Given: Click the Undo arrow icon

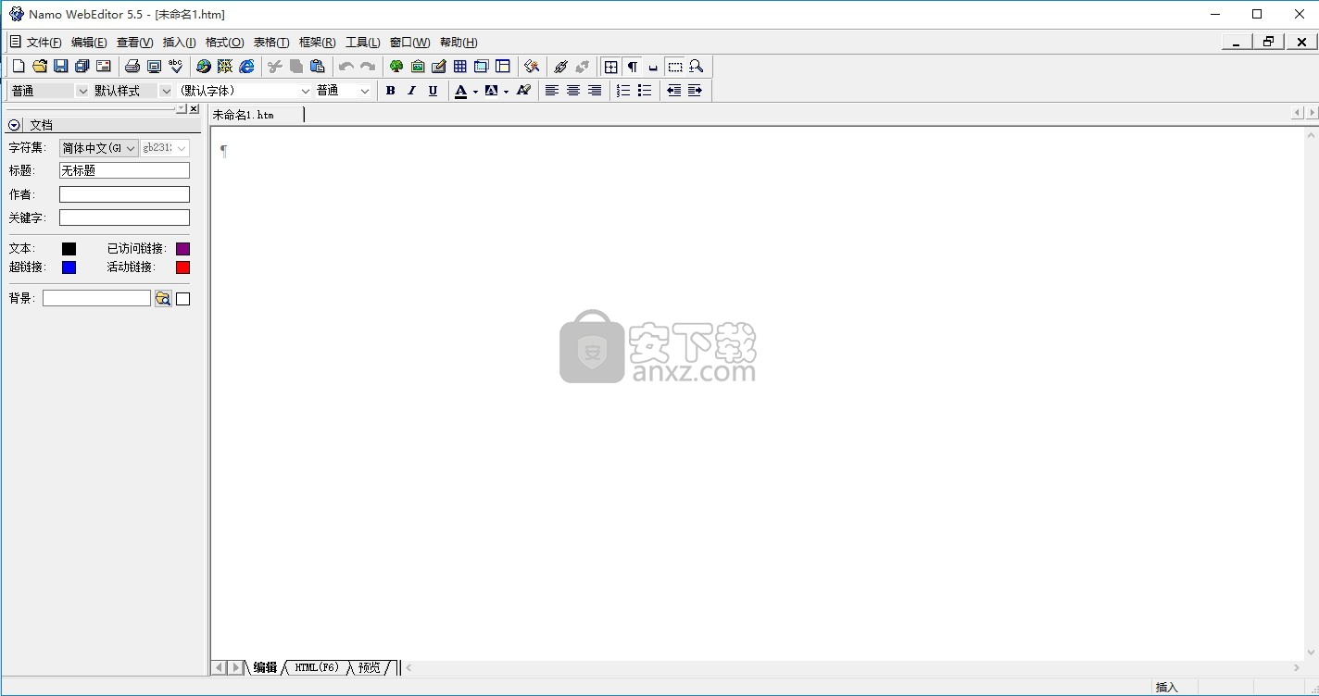Looking at the screenshot, I should click(345, 66).
